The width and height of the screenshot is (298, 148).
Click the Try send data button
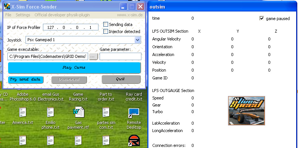pyautogui.click(x=26, y=80)
